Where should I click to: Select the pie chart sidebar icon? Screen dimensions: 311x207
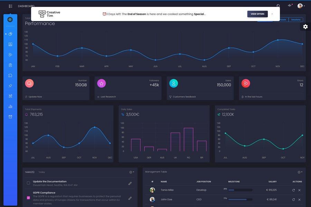pos(10,34)
